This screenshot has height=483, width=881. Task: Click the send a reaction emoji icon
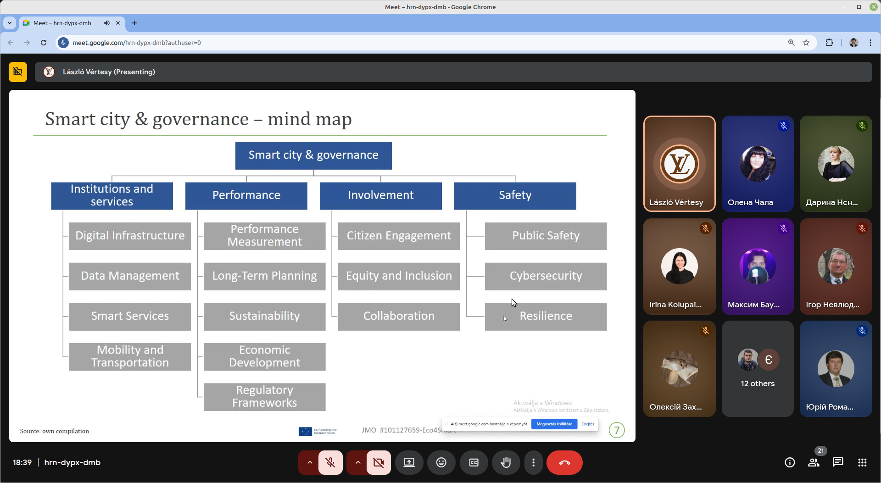441,462
